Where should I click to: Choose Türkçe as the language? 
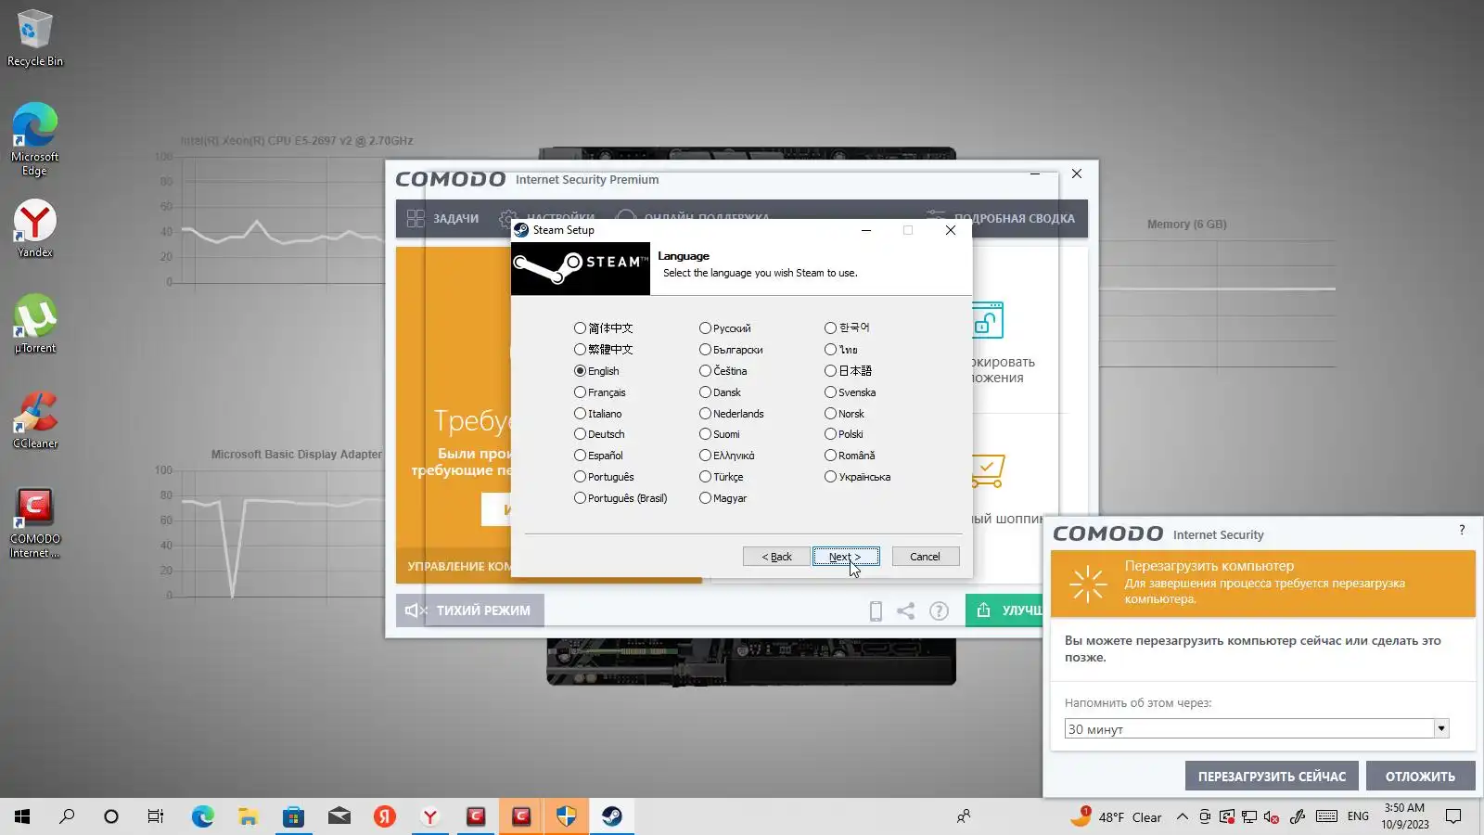(x=722, y=477)
